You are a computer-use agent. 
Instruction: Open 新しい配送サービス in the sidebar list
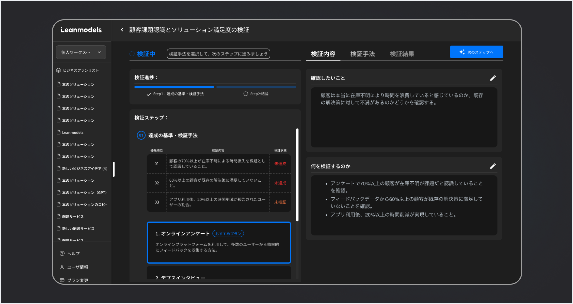pyautogui.click(x=78, y=229)
